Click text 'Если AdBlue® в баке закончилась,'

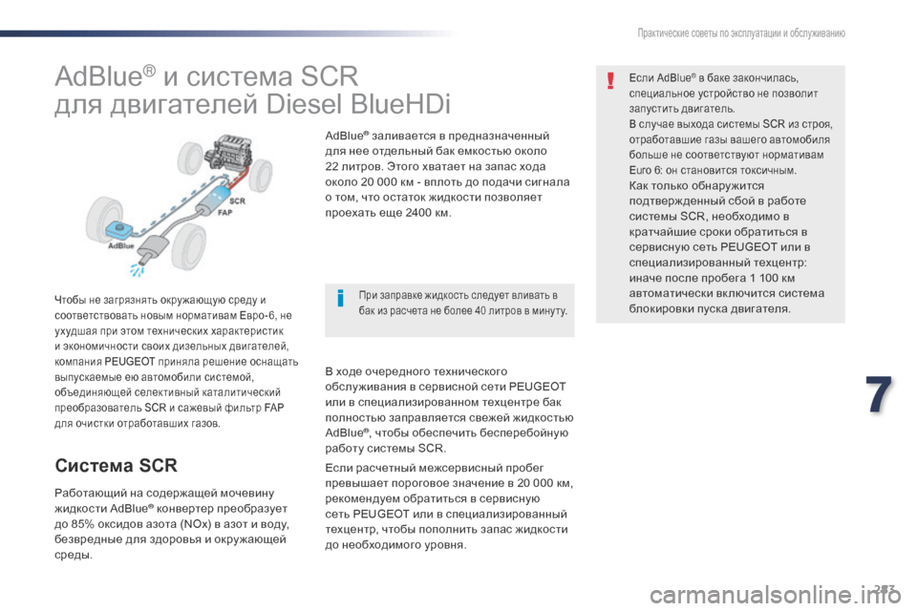(714, 77)
